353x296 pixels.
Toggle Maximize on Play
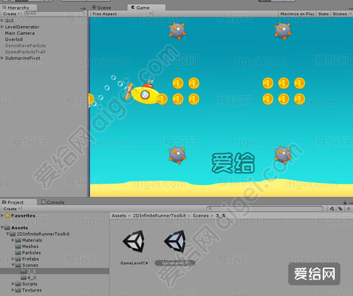tap(297, 14)
